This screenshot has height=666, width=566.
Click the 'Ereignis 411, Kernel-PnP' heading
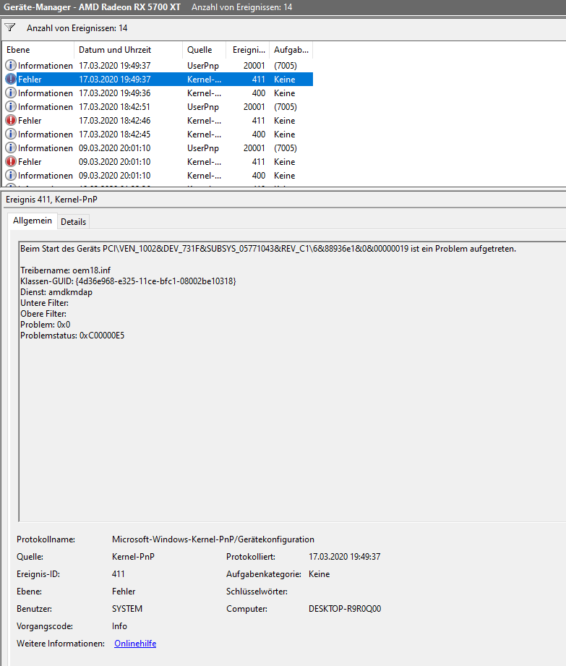51,199
